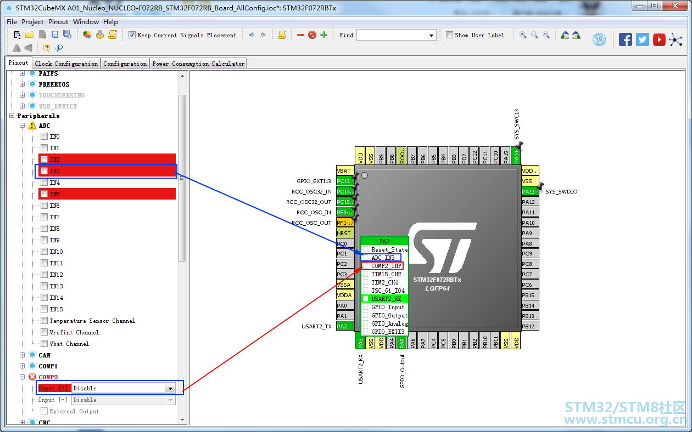Open the YouTube link icon

pos(659,39)
